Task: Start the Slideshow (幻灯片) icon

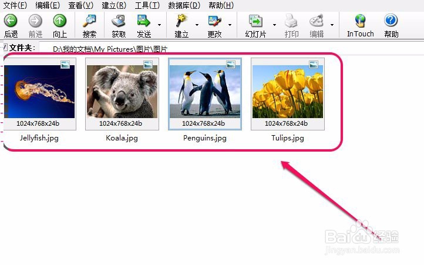Action: [255, 21]
